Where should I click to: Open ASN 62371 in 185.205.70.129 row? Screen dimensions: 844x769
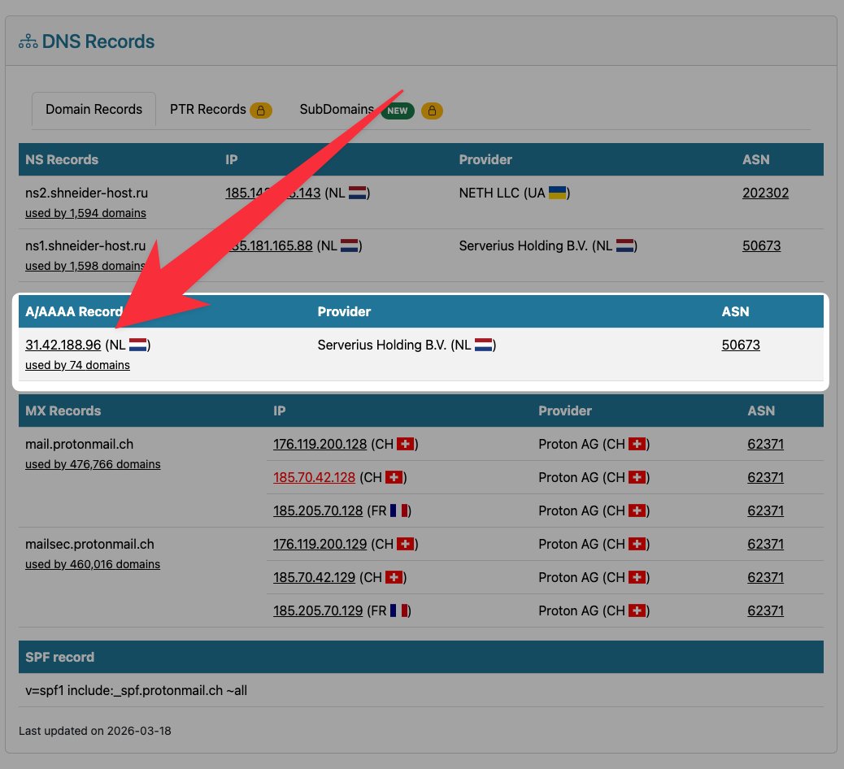tap(765, 610)
